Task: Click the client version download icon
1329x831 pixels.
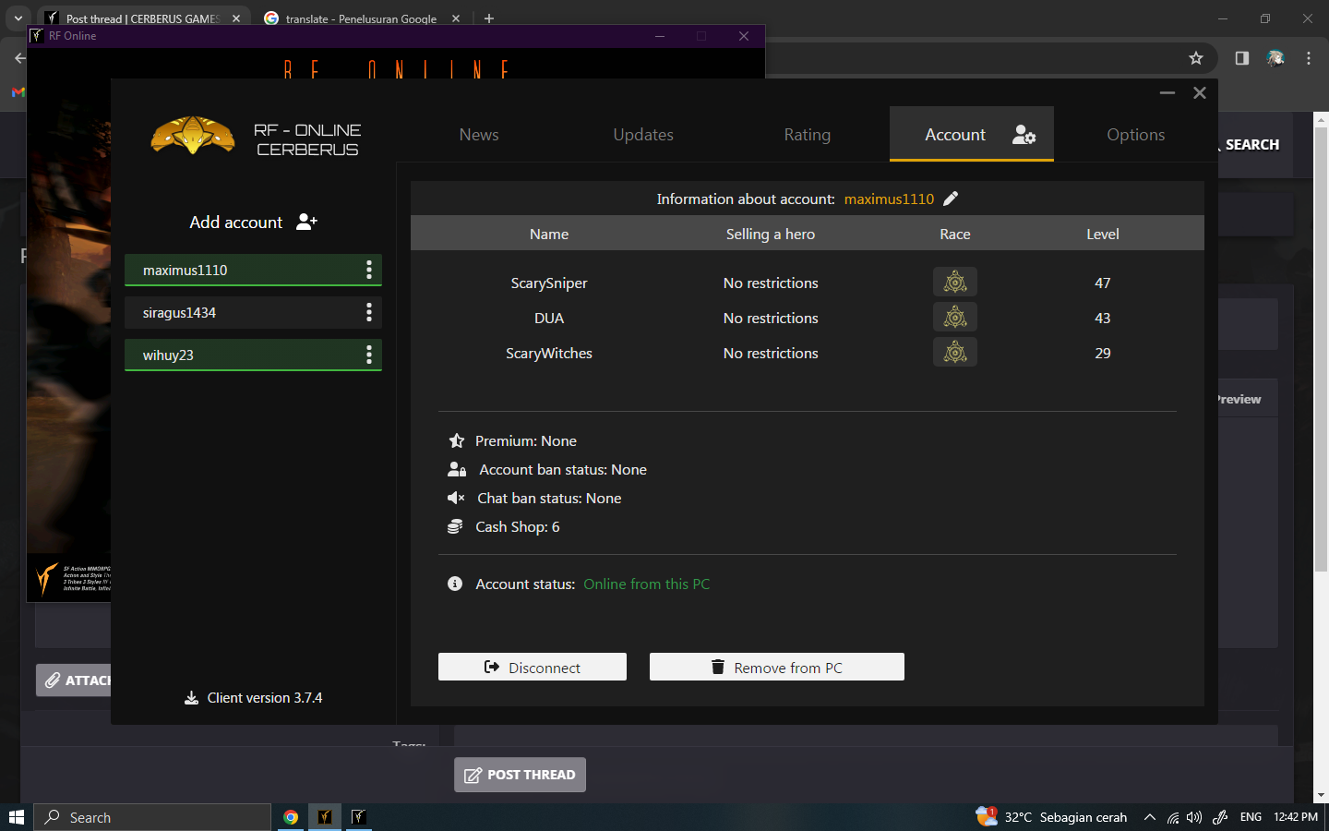Action: [x=191, y=698]
